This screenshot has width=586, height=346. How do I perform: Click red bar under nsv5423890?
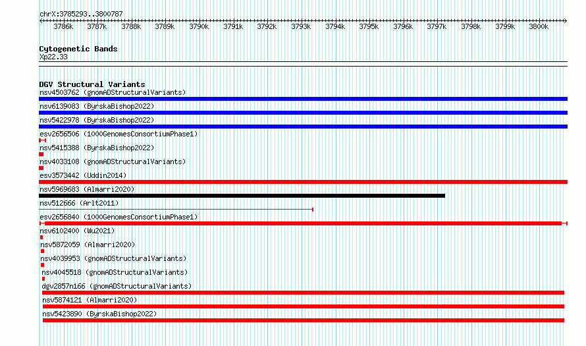pyautogui.click(x=304, y=320)
